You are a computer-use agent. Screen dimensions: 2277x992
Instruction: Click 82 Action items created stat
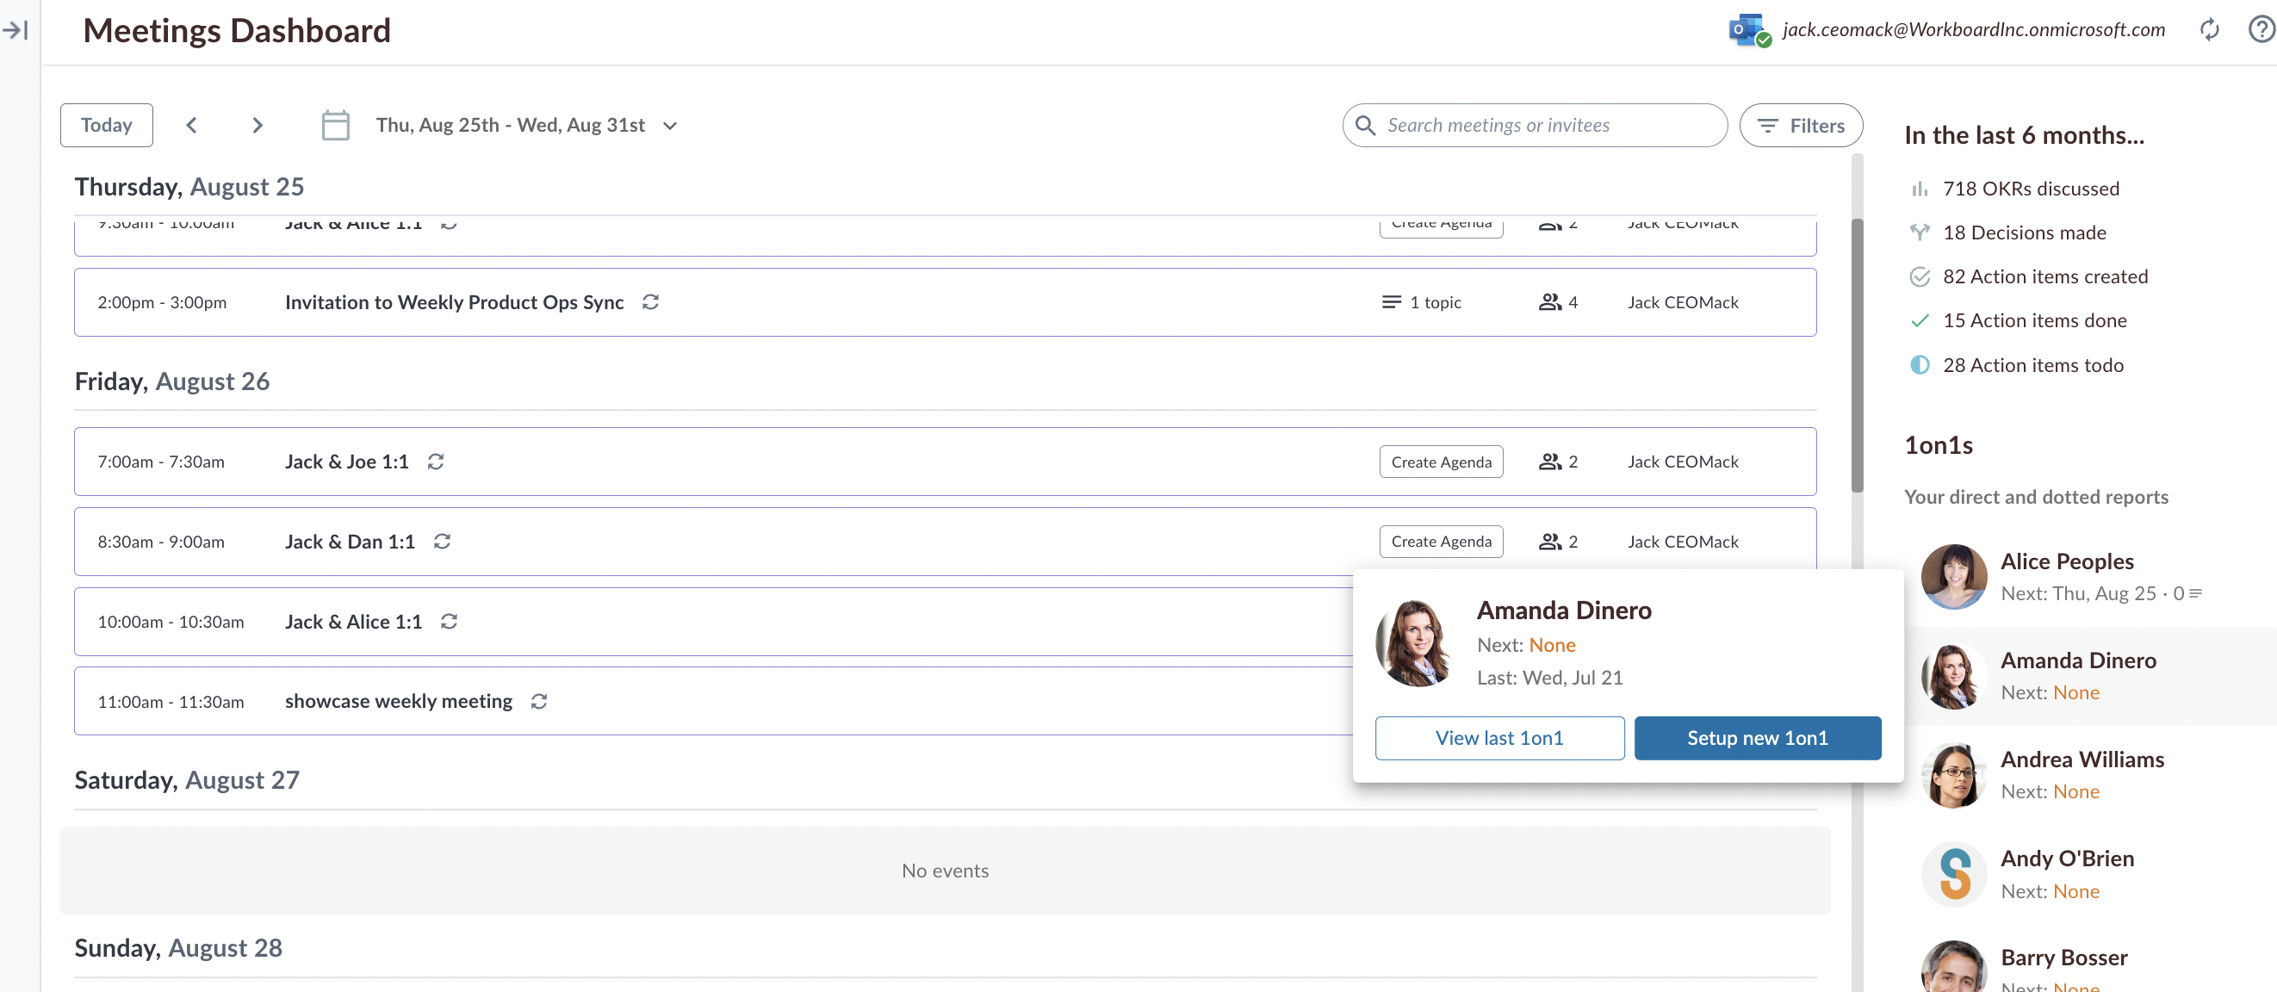click(x=2045, y=276)
